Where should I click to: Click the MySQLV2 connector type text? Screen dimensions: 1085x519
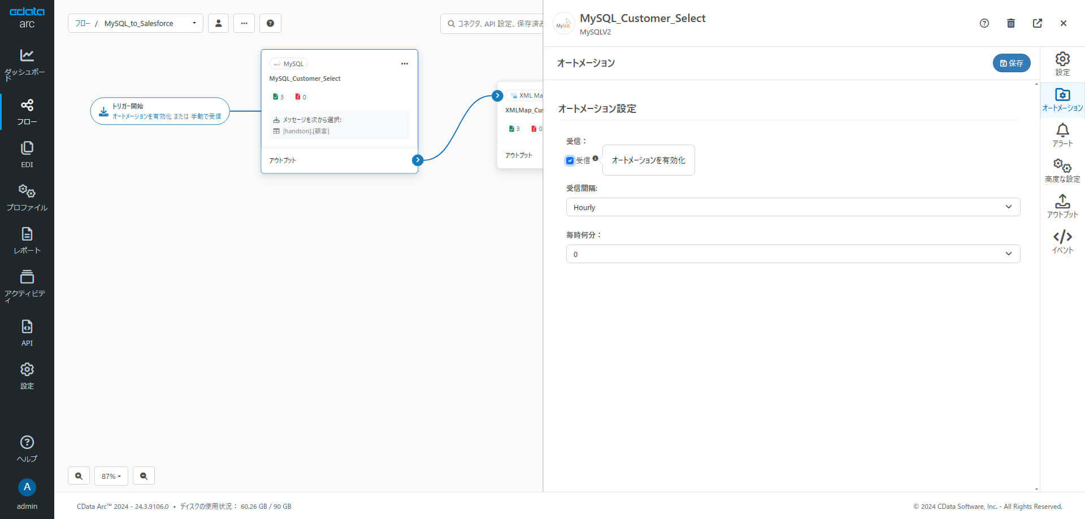coord(595,32)
